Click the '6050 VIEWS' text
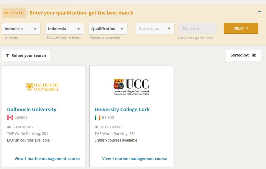The width and height of the screenshot is (266, 169). (22, 127)
